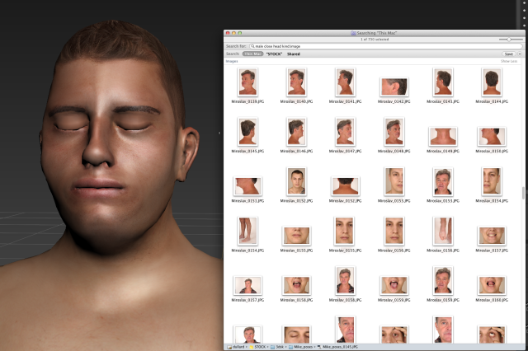Select the Miroslav_0147.JPG thumbnail
Viewport: 528px width, 351px height.
pyautogui.click(x=345, y=132)
